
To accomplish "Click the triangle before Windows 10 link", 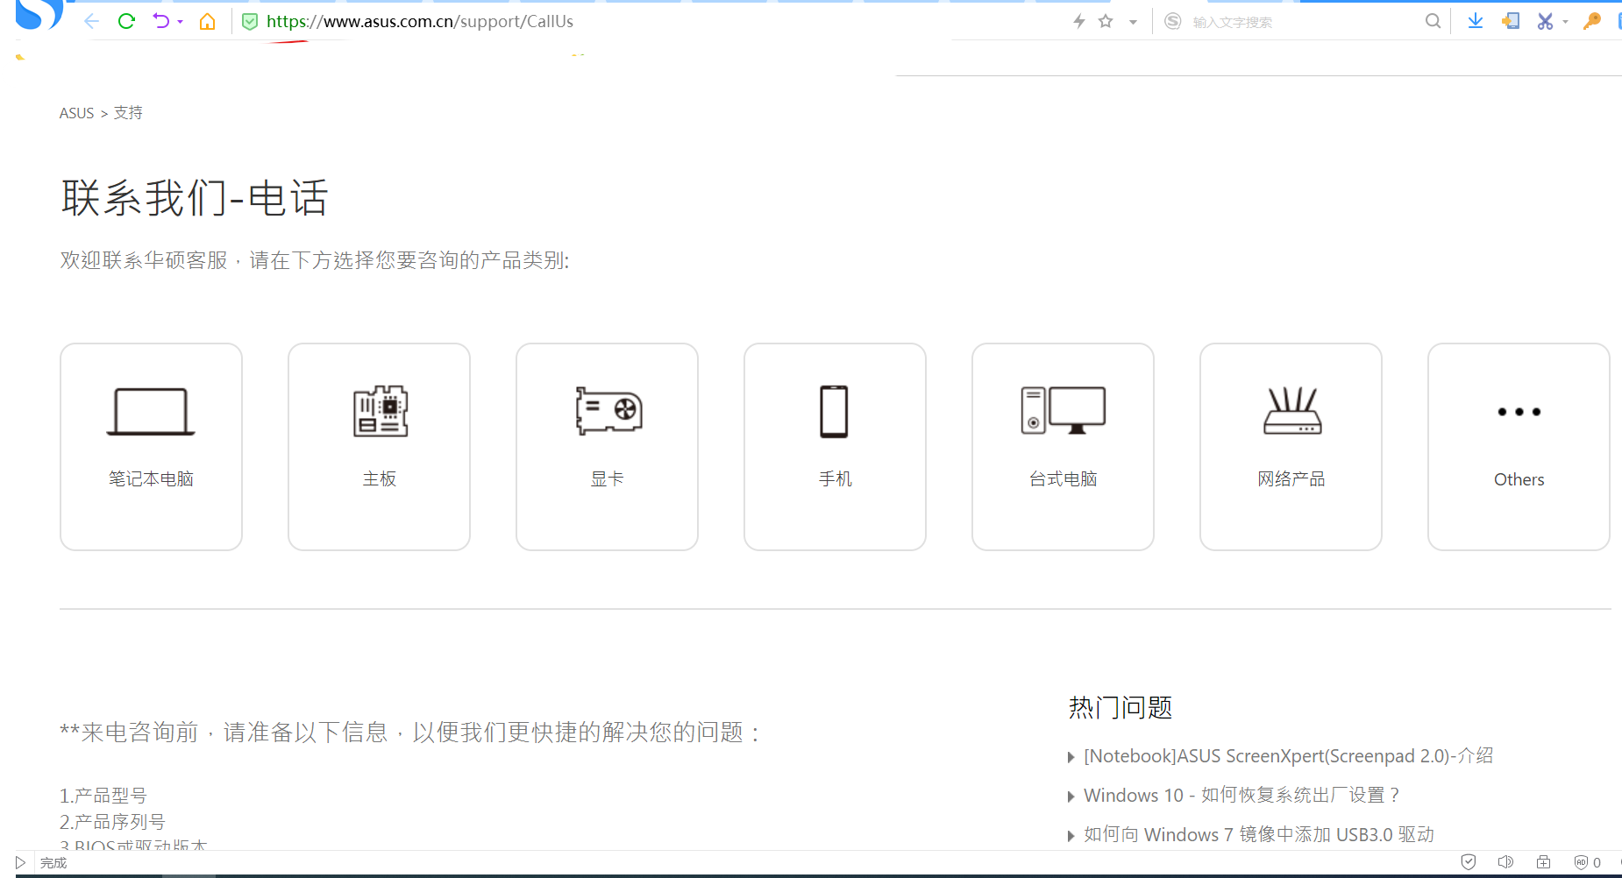I will (1071, 797).
